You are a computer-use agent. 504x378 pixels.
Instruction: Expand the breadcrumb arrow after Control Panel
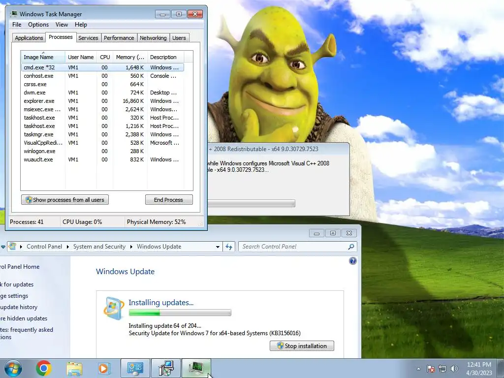pos(68,247)
